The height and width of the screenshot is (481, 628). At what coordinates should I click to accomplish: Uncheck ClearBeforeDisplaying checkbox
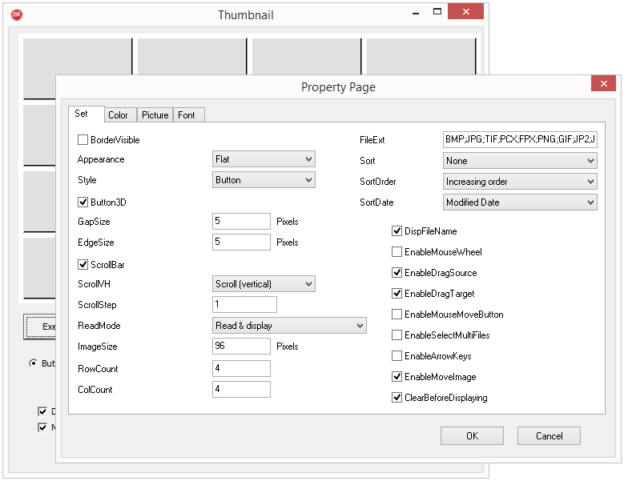[x=397, y=398]
